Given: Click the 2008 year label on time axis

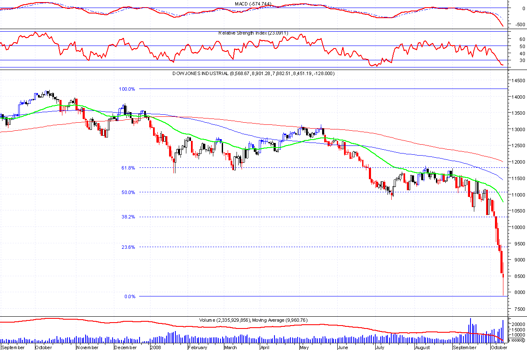Looking at the screenshot, I should 156,347.
